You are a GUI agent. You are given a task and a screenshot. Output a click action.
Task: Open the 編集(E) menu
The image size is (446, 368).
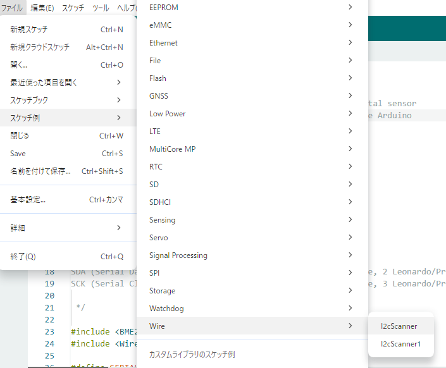pos(42,8)
